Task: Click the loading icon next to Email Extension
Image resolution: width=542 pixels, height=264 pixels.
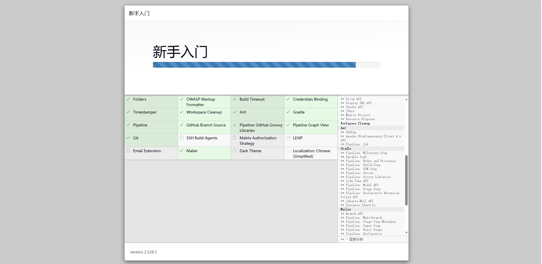Action: tap(128, 151)
